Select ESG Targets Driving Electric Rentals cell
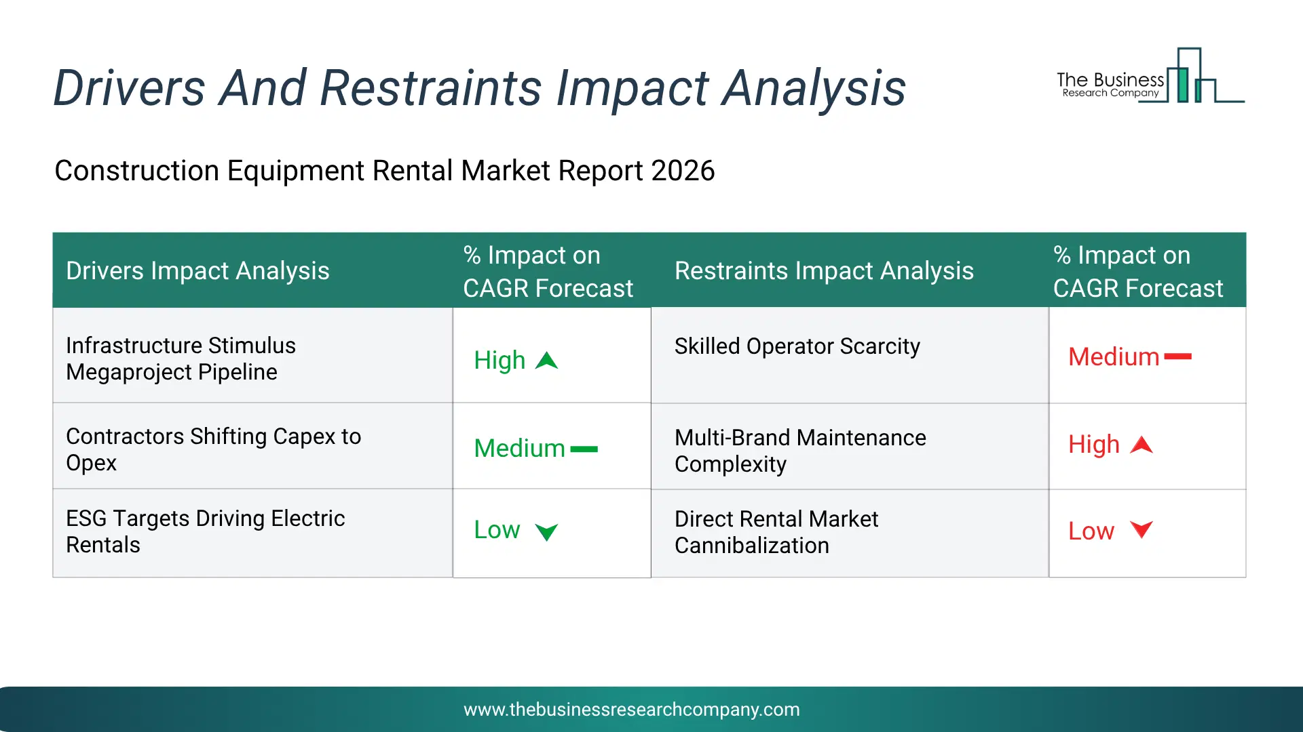The width and height of the screenshot is (1303, 732). point(252,533)
